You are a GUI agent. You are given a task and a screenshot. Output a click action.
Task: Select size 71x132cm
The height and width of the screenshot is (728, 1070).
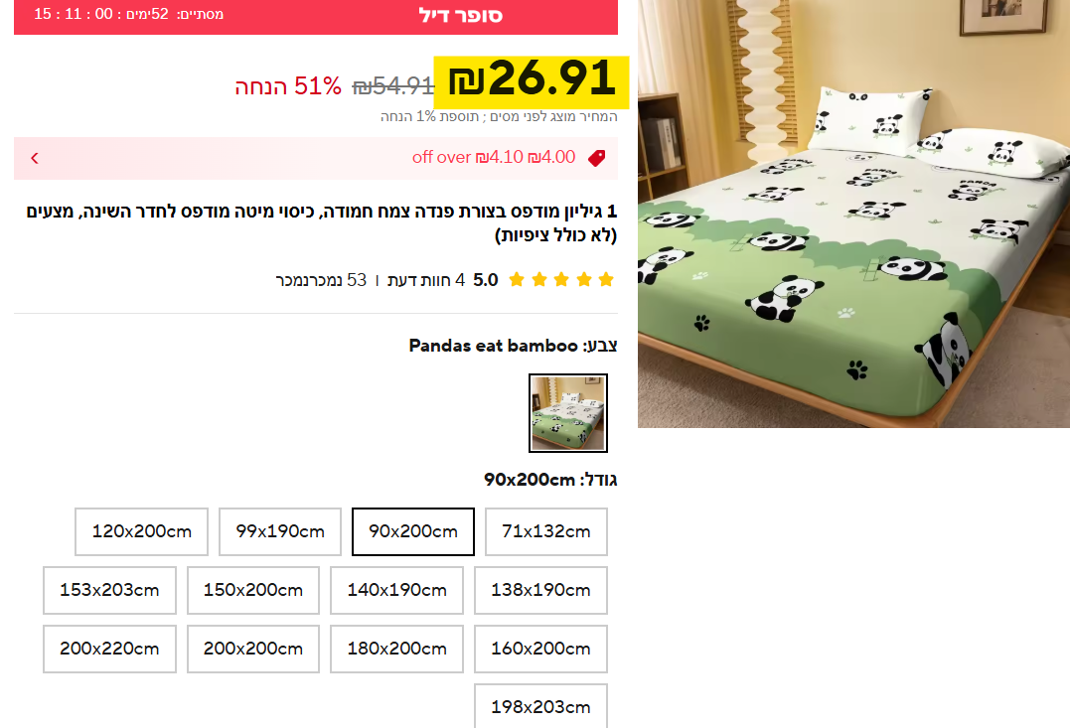545,531
